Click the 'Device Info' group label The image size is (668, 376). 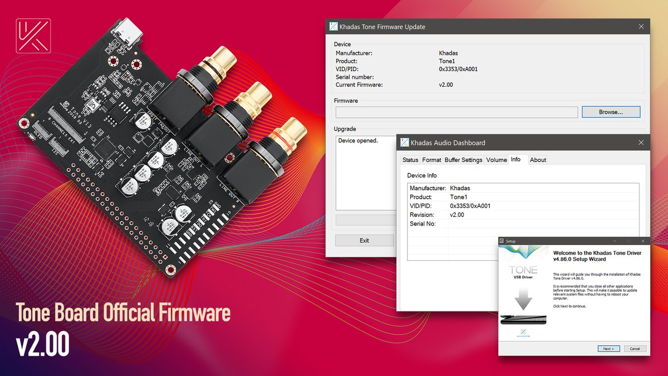(x=422, y=175)
